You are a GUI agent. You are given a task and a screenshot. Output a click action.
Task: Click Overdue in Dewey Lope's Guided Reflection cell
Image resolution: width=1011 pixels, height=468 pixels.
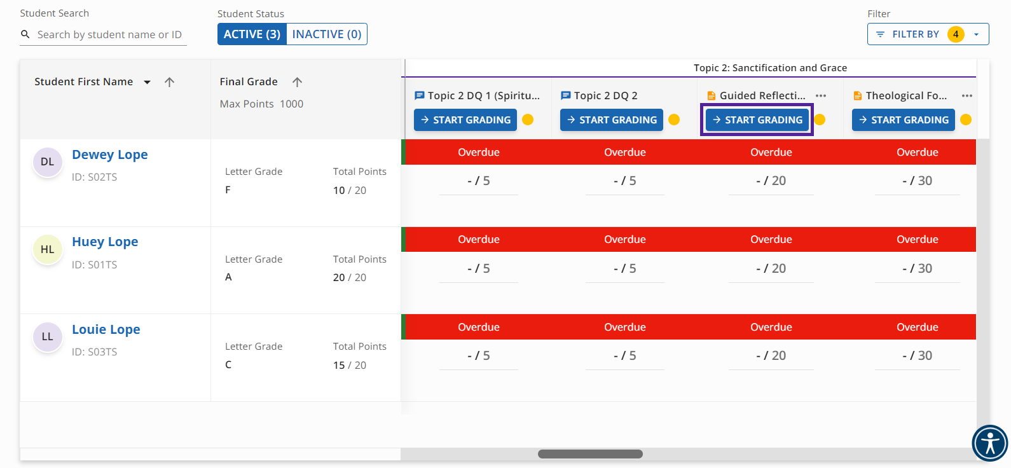(x=771, y=152)
